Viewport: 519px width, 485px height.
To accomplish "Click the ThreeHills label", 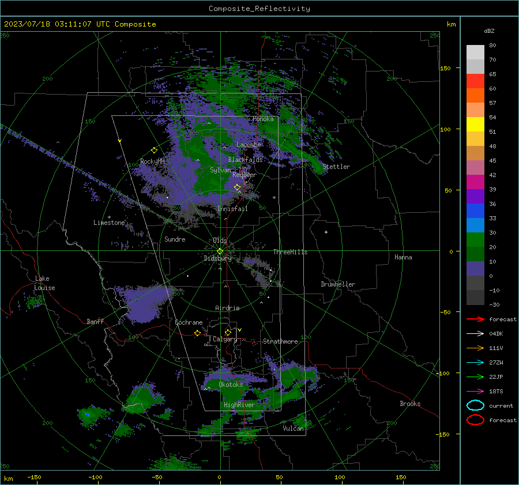I will pyautogui.click(x=290, y=252).
